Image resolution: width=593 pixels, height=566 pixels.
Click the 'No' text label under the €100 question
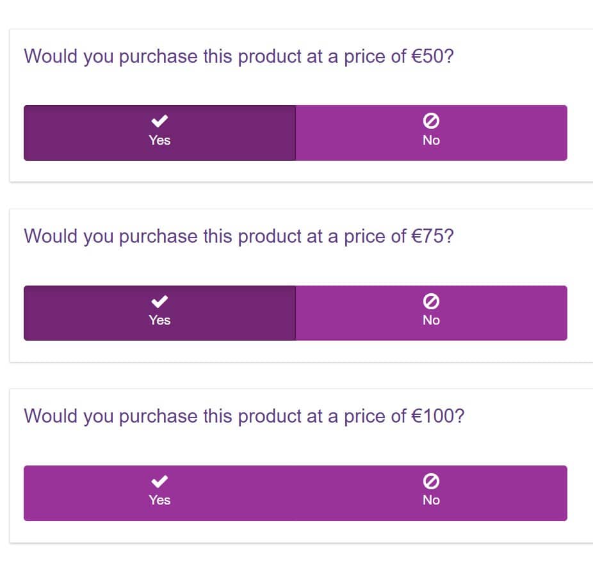[x=431, y=500]
